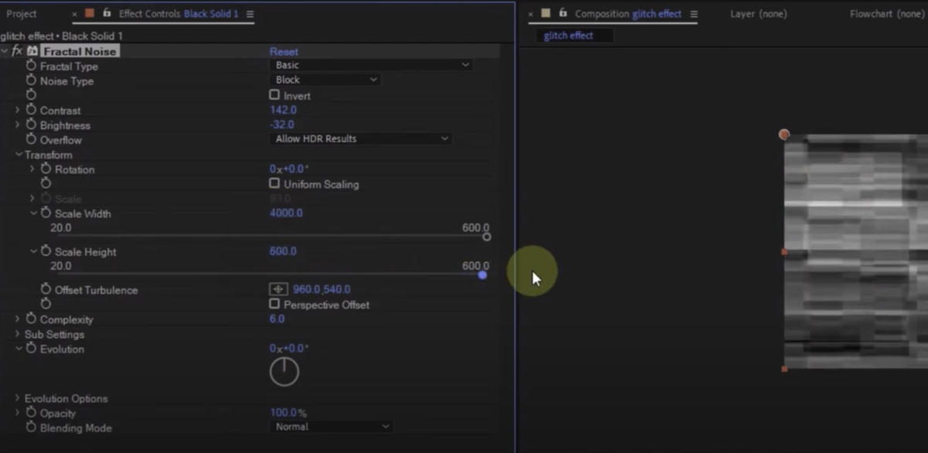Click stopwatch for Noise Type

31,80
